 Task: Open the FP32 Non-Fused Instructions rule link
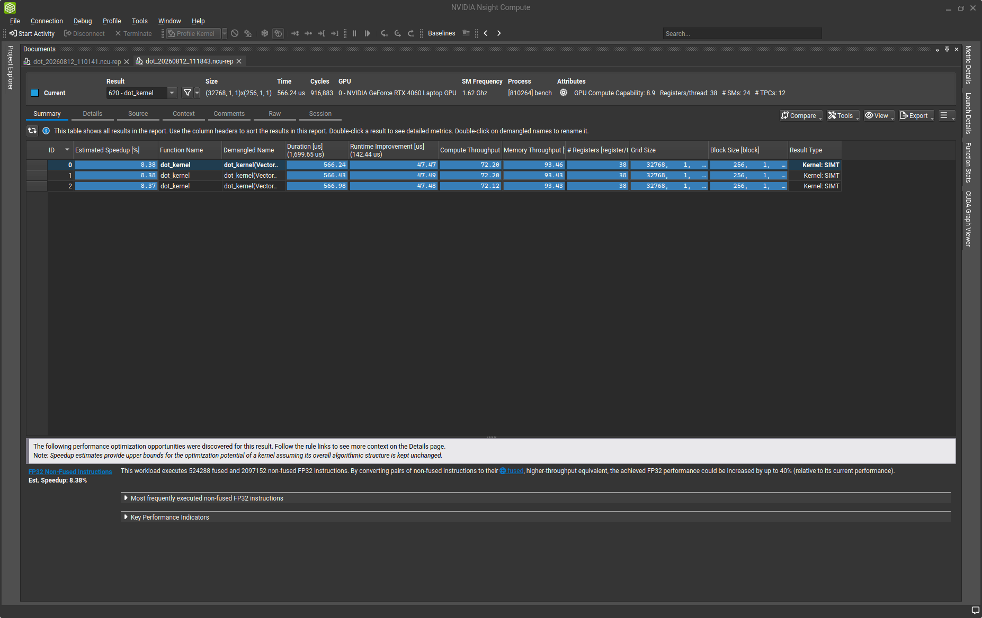[x=70, y=472]
